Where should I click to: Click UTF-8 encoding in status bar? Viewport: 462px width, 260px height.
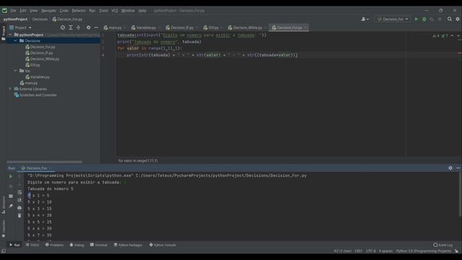pos(370,251)
